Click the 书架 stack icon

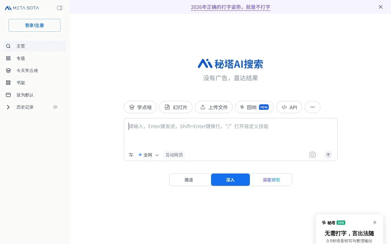(8, 83)
